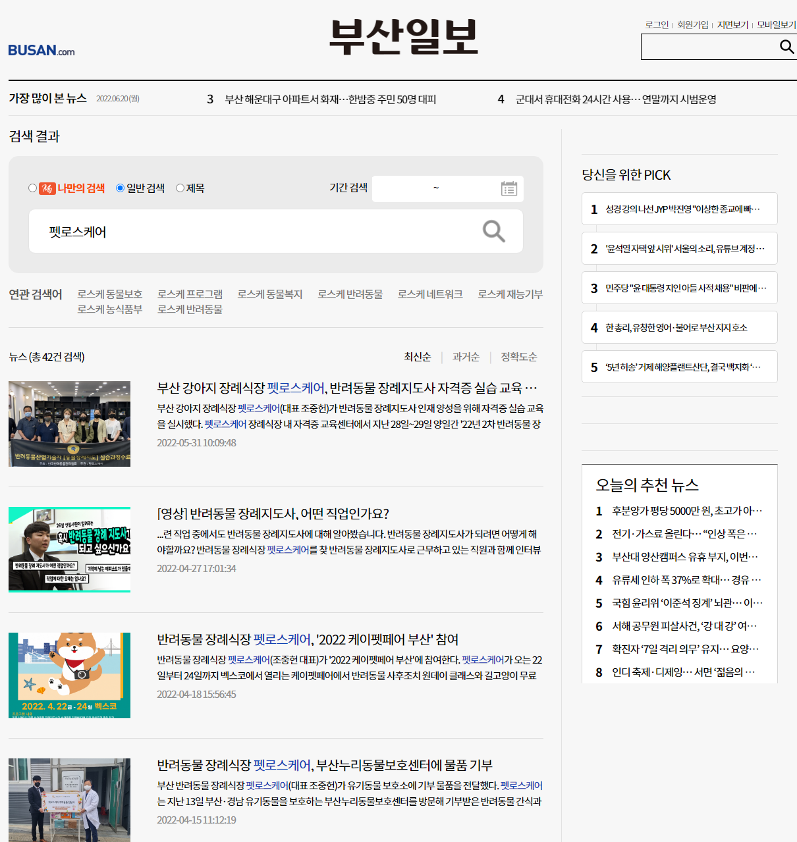Viewport: 797px width, 842px height.
Task: Open PICK item 5 거제해양플랜트산단
Action: [680, 367]
